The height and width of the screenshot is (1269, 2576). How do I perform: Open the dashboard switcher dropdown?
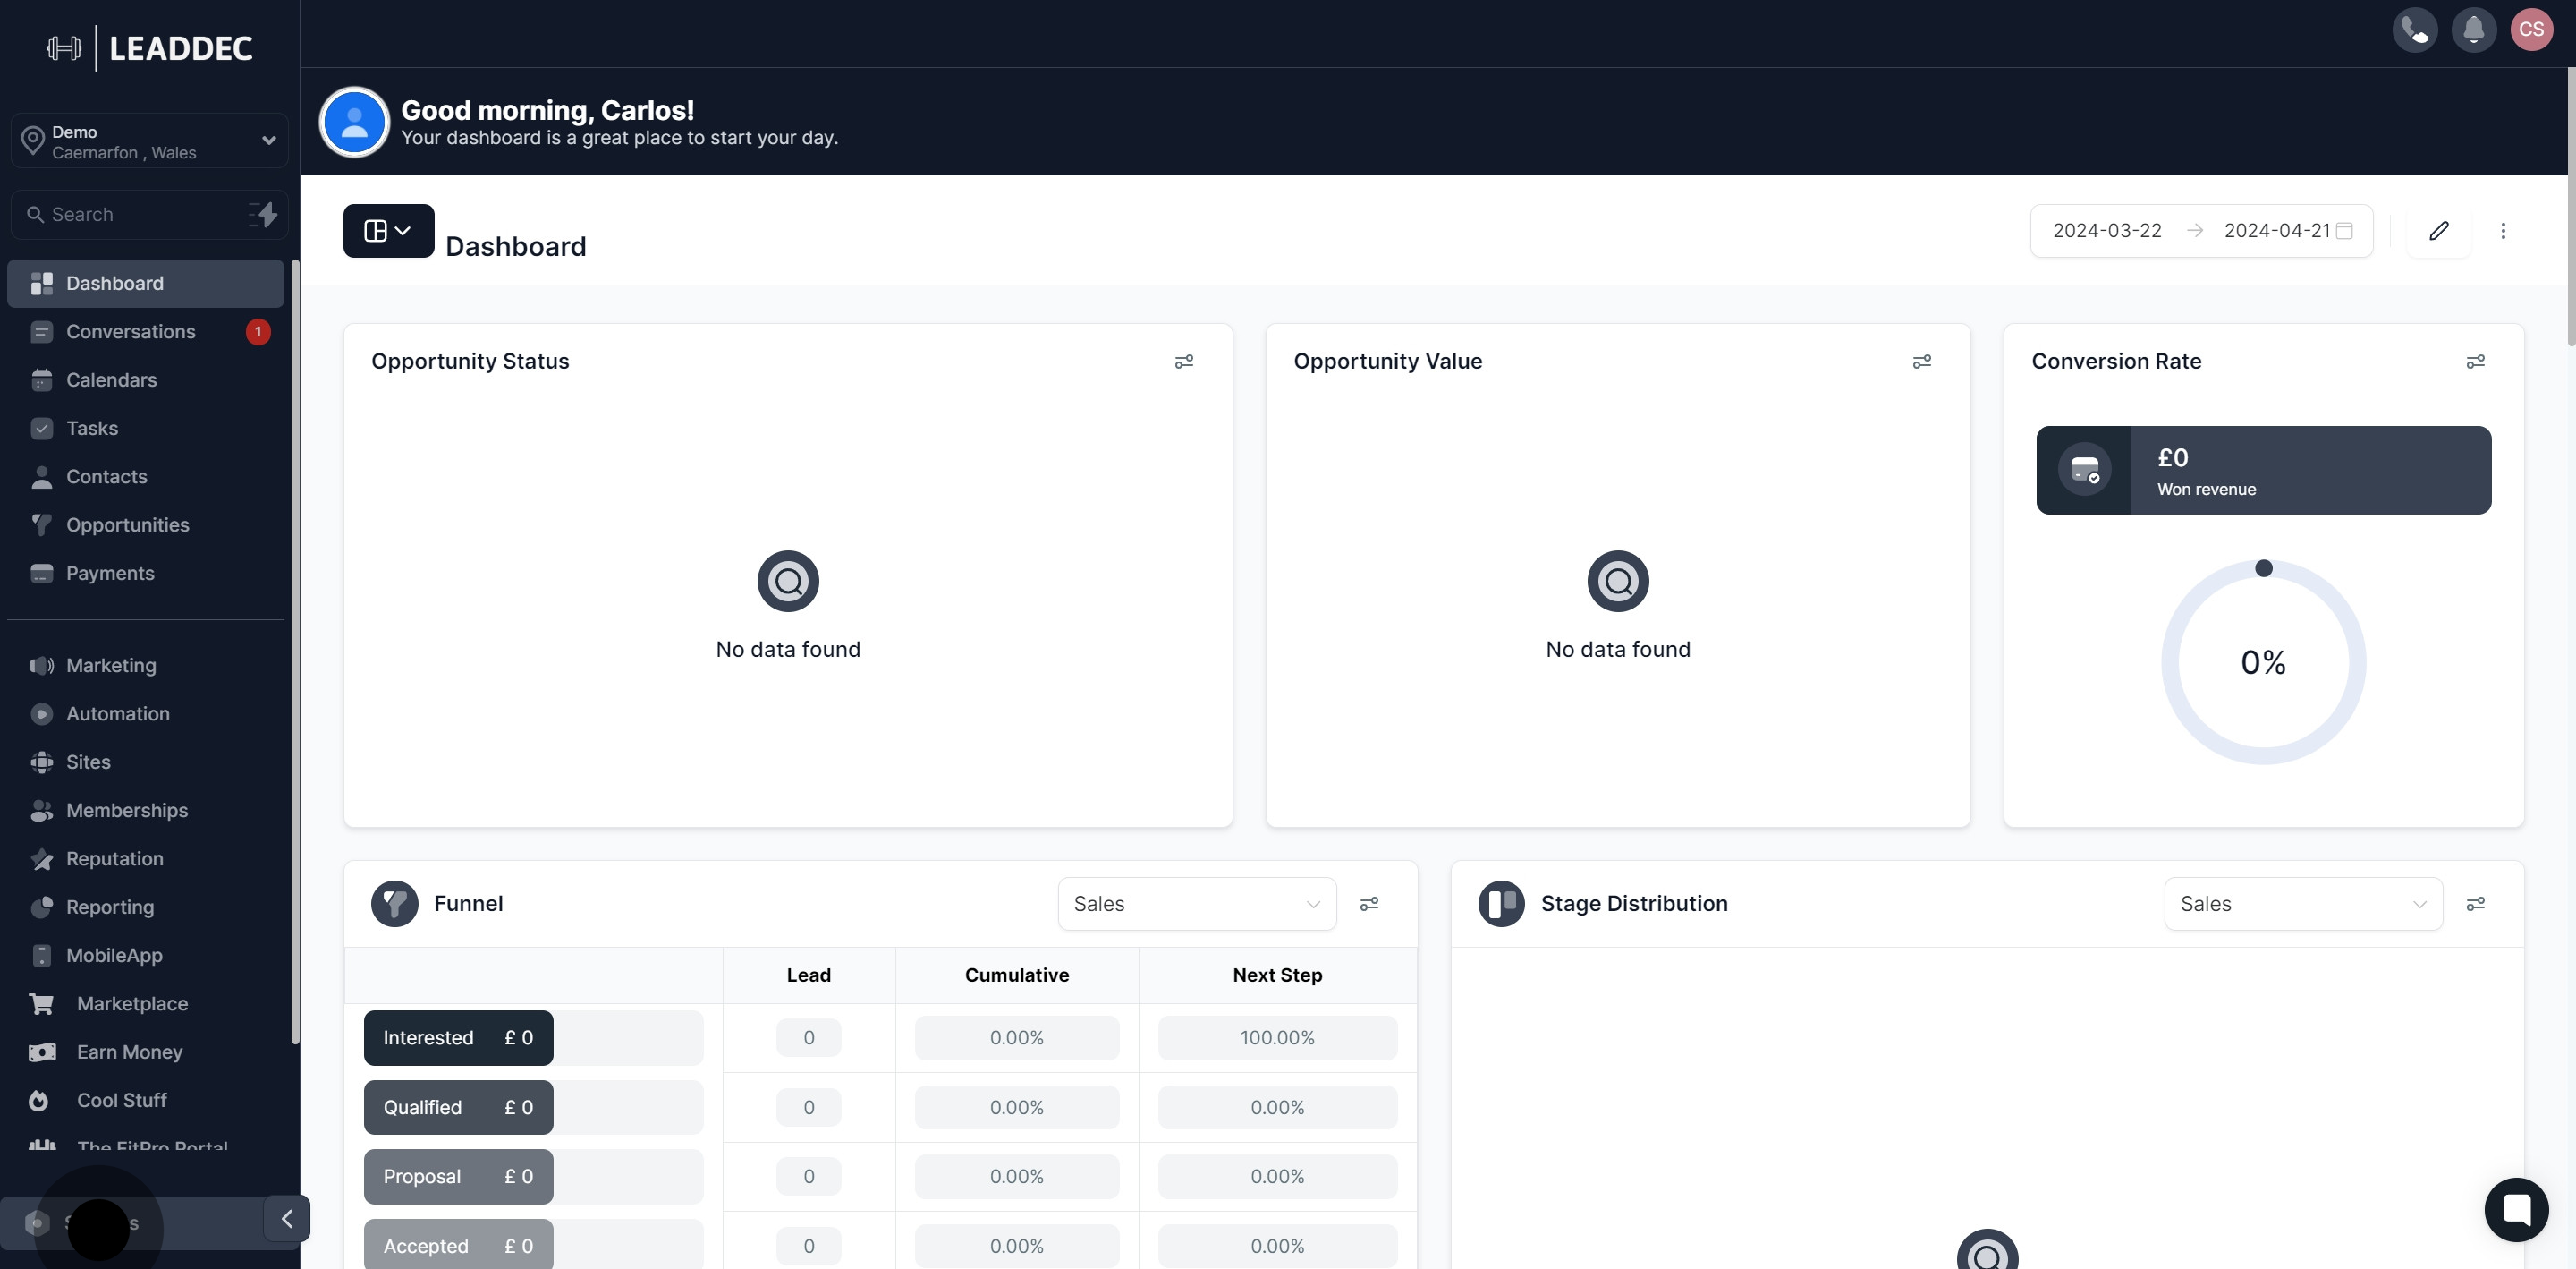pos(389,230)
